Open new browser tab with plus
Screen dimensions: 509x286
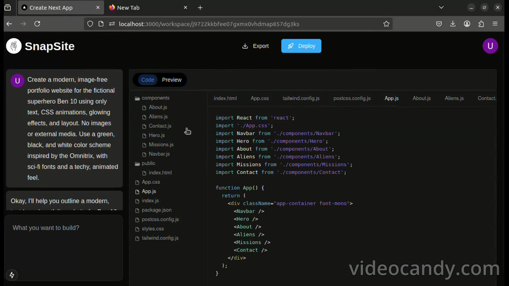(200, 8)
